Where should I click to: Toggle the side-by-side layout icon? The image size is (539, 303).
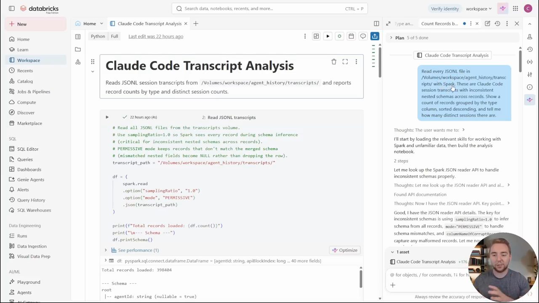click(x=376, y=24)
